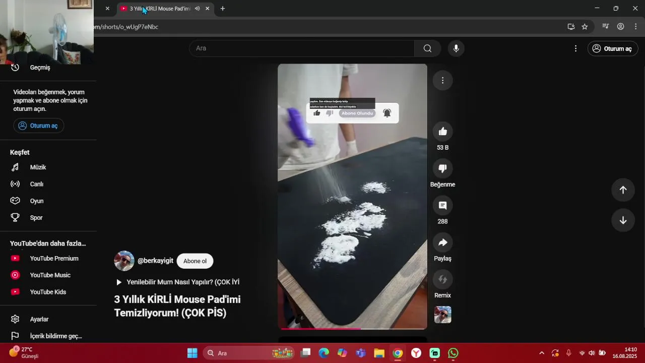Open Chrome three-dot menu

[x=635, y=27]
